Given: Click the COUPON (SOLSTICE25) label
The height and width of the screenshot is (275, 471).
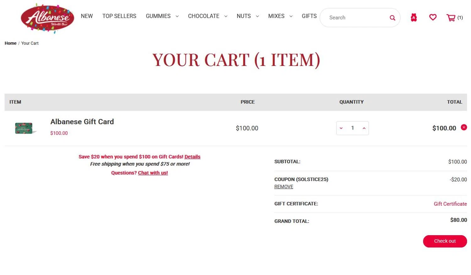Looking at the screenshot, I should [x=301, y=179].
